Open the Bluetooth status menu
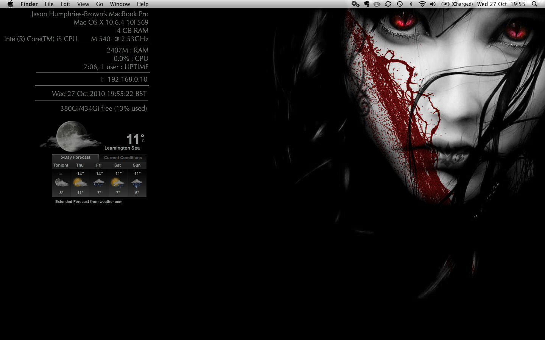545x340 pixels. tap(411, 4)
